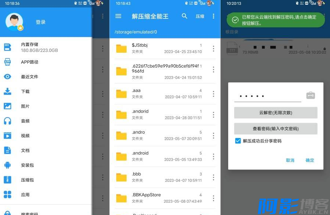Viewport: 330px width, 215px height.
Task: Open the toolbar overflow menu beside 压缩
Action: pyautogui.click(x=213, y=16)
